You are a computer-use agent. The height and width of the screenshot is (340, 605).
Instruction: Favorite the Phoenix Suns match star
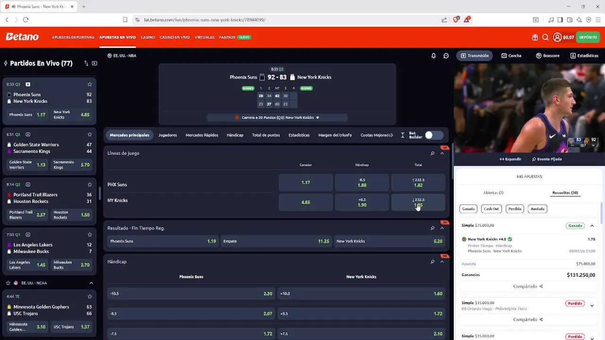tap(89, 84)
